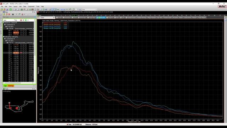Click the Damper Vel RL legend entry
This screenshot has width=227, height=128.
(55, 26)
